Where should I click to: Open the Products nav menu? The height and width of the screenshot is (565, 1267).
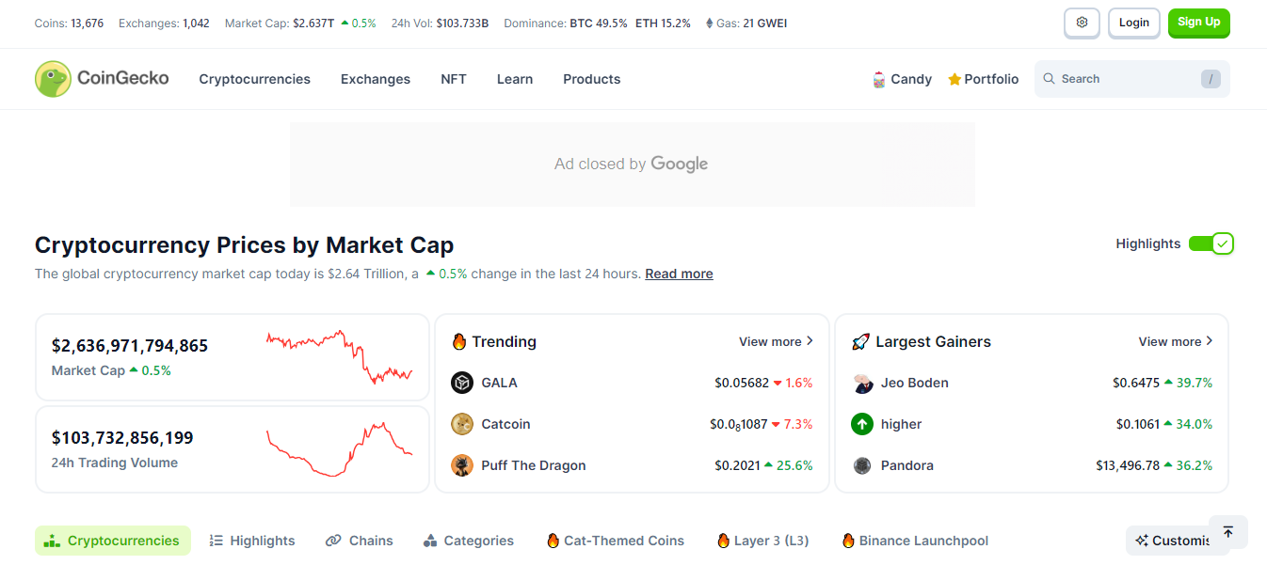(x=592, y=79)
